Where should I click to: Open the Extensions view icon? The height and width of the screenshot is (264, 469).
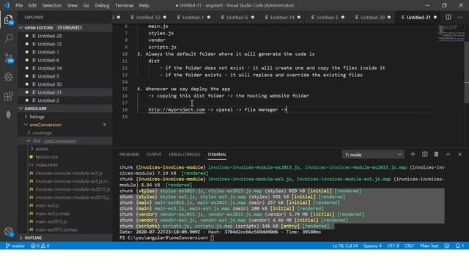(x=9, y=96)
